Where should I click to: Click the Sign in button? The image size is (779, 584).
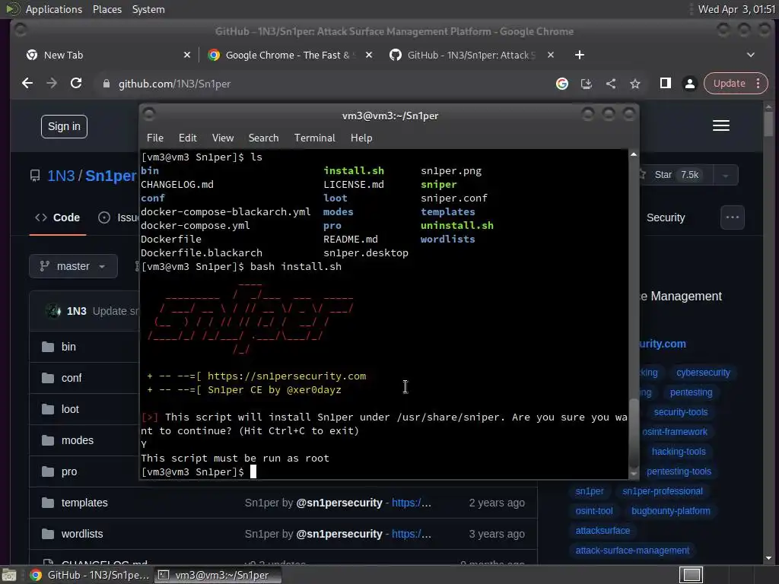tap(64, 127)
